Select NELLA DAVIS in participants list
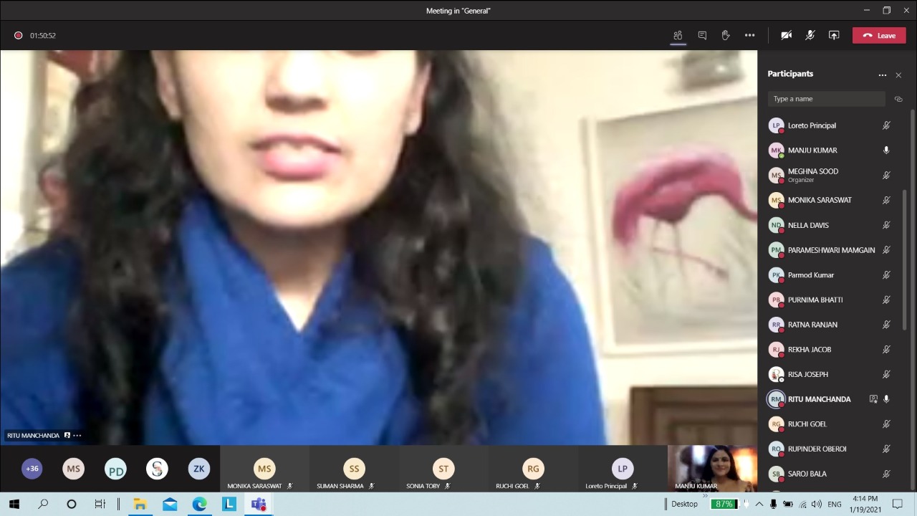 click(808, 225)
